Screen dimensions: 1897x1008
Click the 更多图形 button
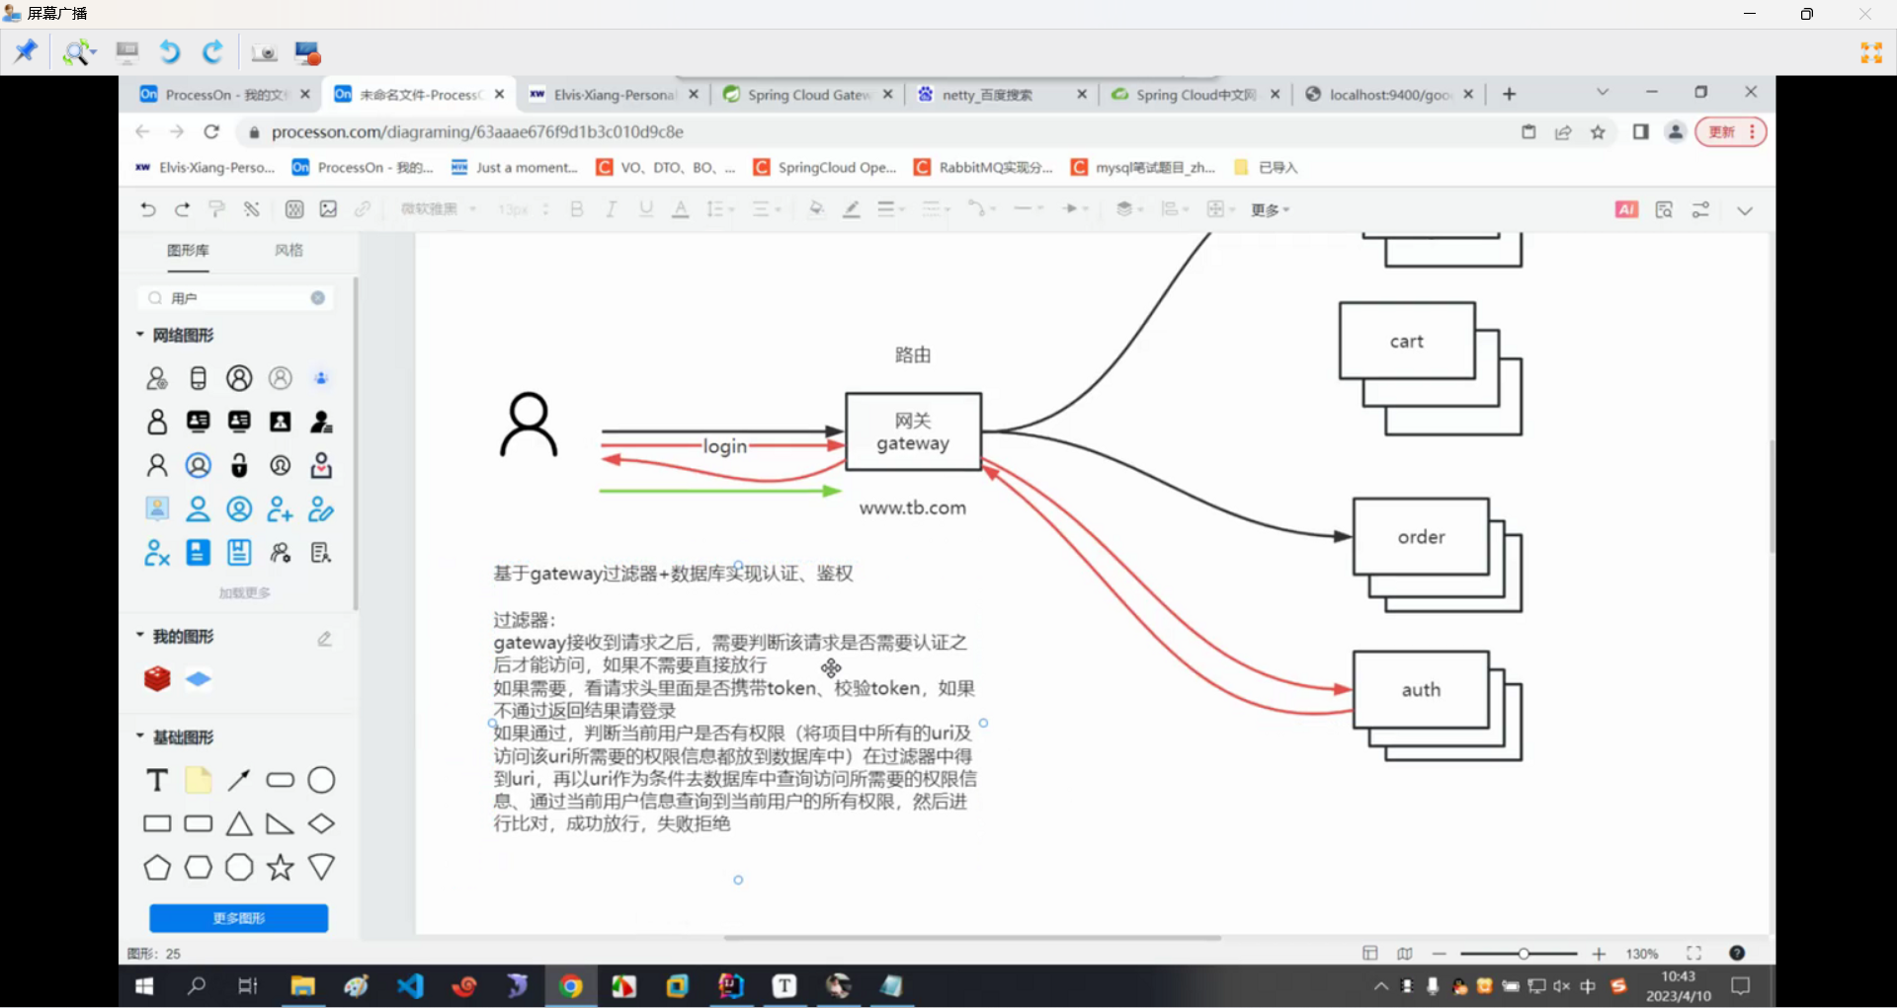click(x=238, y=918)
